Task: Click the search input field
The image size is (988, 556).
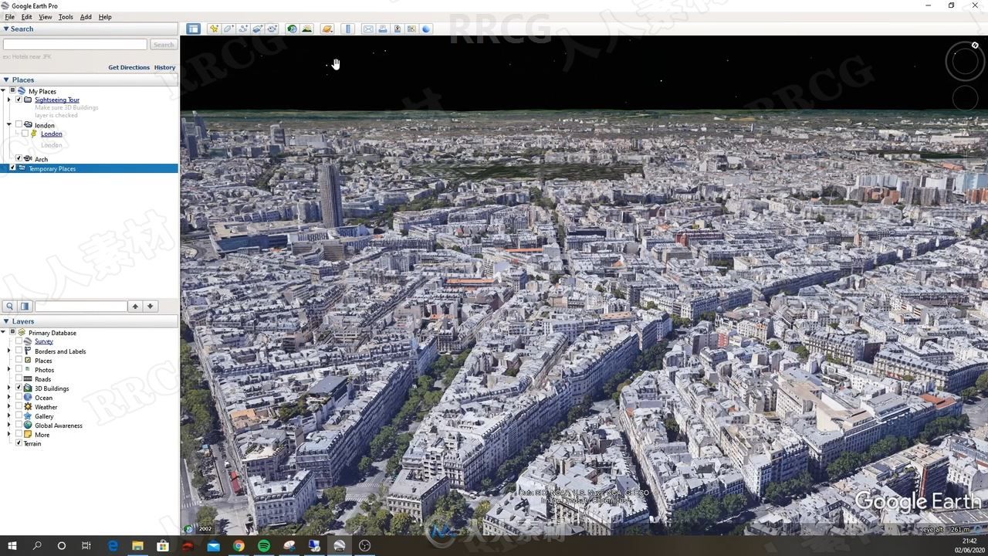Action: tap(75, 45)
